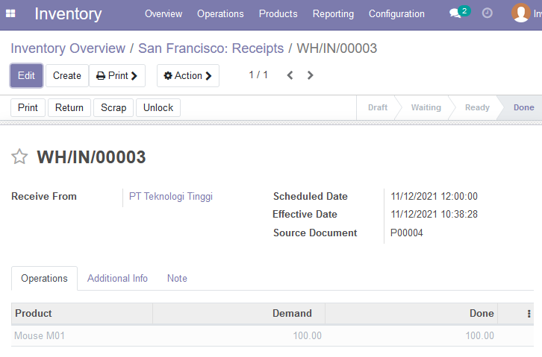Open the conversations chat bubble icon
Screen dimensions: 542x357
(455, 13)
